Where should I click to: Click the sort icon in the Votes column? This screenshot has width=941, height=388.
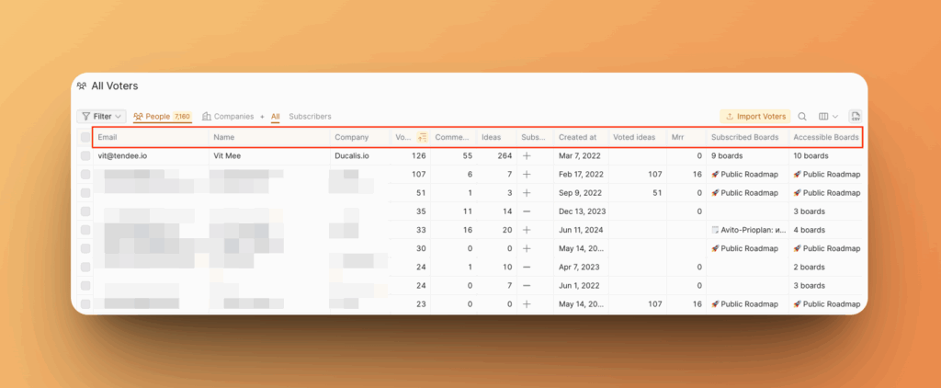pyautogui.click(x=423, y=138)
